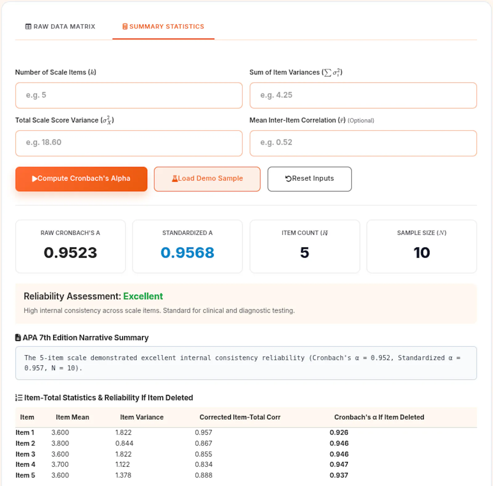Image resolution: width=493 pixels, height=486 pixels.
Task: Click the undo arrow icon on Reset Inputs
Action: tap(288, 179)
